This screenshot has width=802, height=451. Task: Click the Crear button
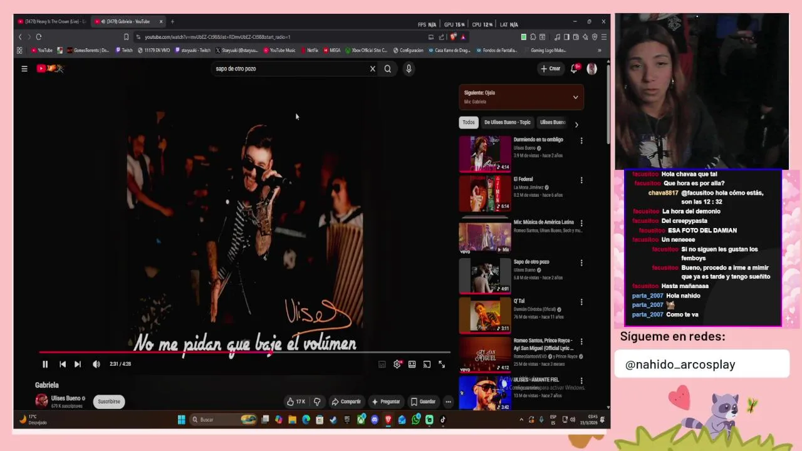[x=551, y=69]
